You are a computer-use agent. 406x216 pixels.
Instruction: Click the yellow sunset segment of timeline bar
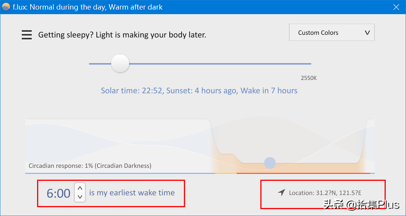pos(226,173)
